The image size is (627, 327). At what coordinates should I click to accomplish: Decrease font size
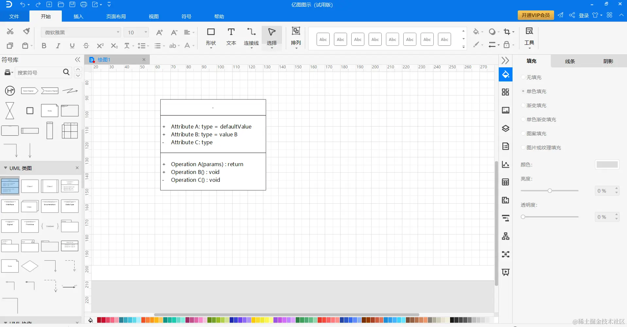tap(174, 32)
